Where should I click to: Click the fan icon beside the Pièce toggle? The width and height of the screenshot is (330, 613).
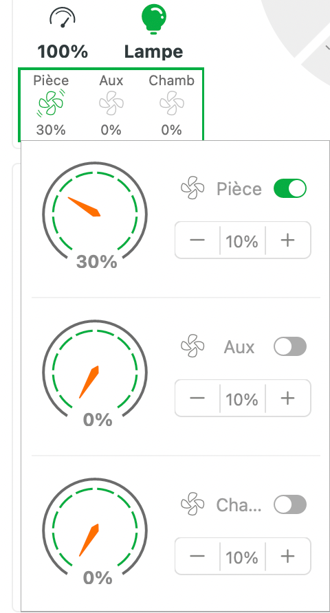point(192,188)
